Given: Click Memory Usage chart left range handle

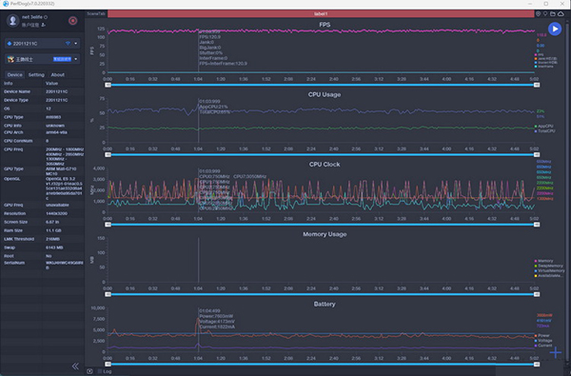Looking at the screenshot, I should click(108, 294).
